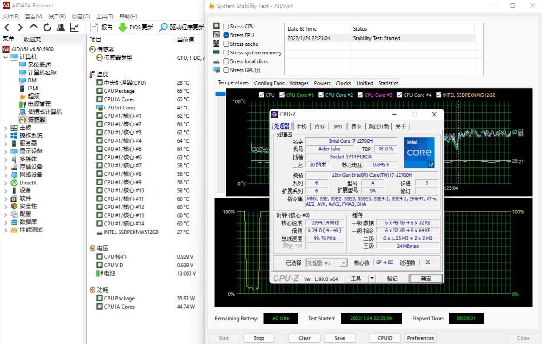Screen dimensions: 542x344
Task: Click the network icon beside 网络设备
Action: (x=14, y=174)
